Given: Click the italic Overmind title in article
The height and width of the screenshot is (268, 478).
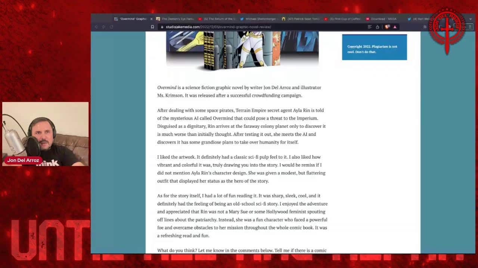Looking at the screenshot, I should (167, 87).
